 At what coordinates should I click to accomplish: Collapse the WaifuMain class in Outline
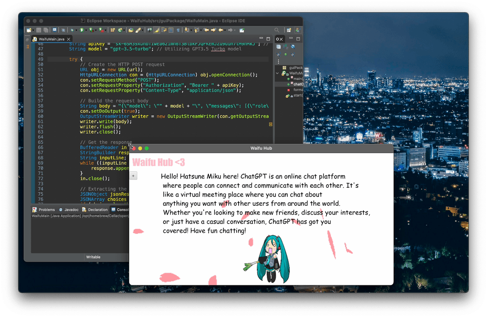pos(278,73)
